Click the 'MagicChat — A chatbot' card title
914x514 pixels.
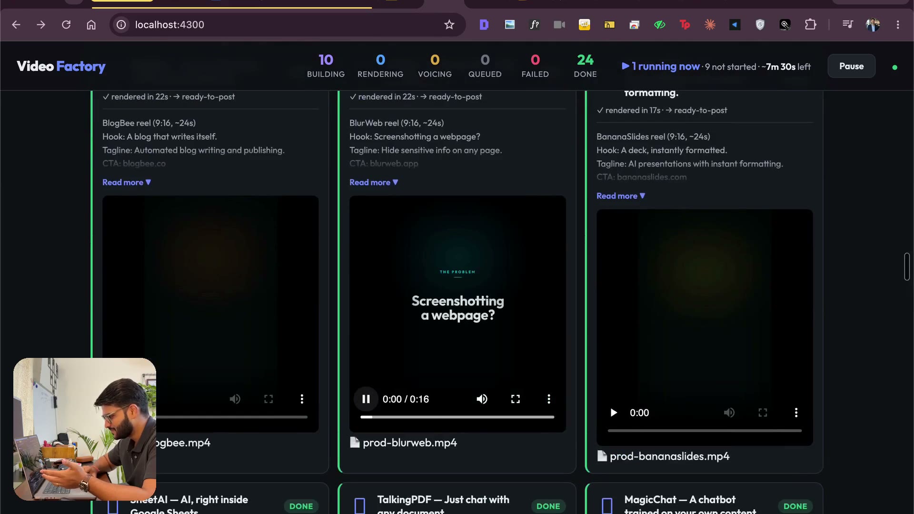click(680, 500)
